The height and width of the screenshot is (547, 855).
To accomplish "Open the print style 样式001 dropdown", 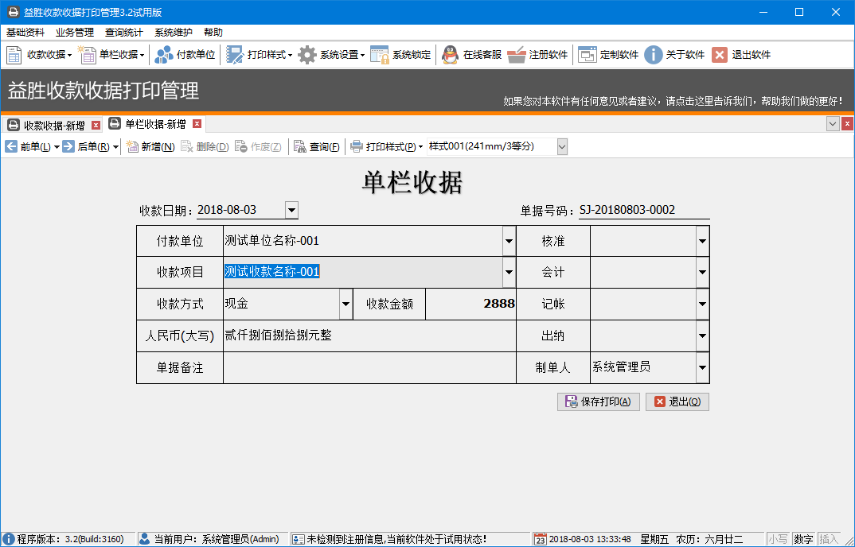I will tap(562, 146).
